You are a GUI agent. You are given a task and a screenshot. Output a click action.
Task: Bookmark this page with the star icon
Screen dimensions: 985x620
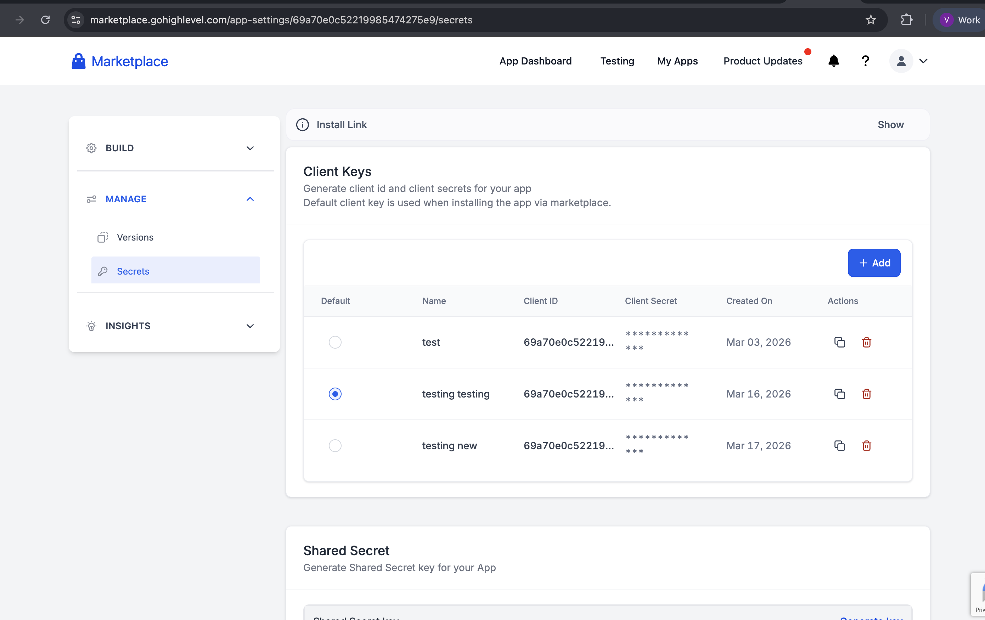pyautogui.click(x=871, y=19)
